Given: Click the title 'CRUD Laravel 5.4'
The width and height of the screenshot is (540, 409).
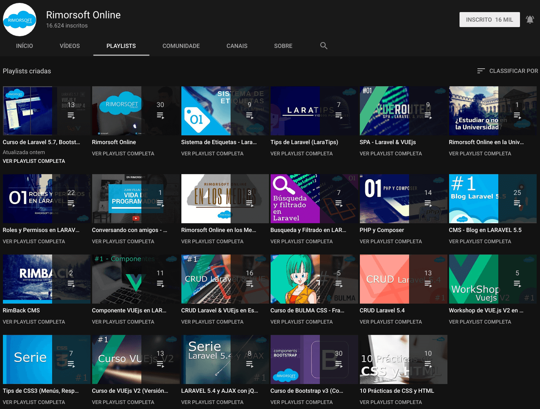Looking at the screenshot, I should click(x=382, y=310).
